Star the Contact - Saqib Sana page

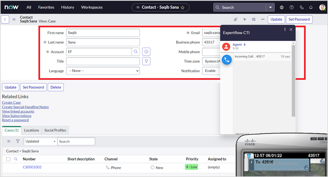pos(182,7)
